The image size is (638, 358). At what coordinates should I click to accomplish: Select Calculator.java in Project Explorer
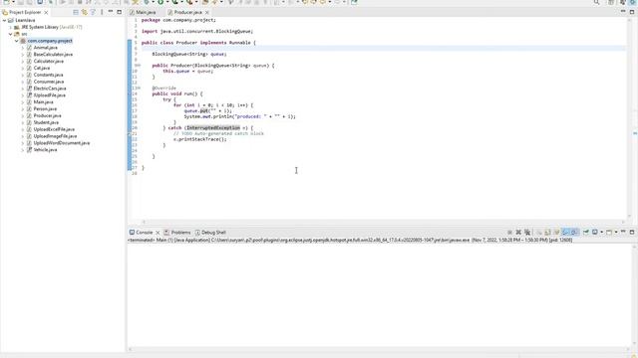pos(49,62)
